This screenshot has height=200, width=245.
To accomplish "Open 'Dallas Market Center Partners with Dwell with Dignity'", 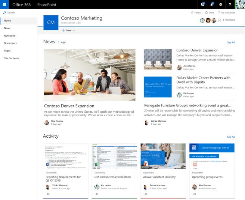I will [203, 80].
